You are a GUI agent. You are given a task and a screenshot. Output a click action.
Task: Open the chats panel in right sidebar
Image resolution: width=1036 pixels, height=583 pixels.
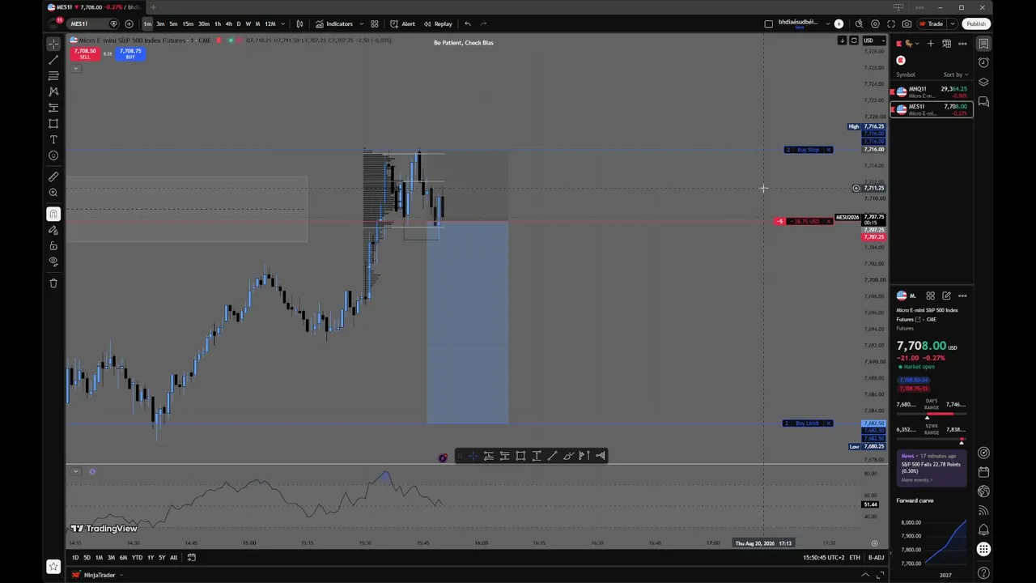(983, 101)
